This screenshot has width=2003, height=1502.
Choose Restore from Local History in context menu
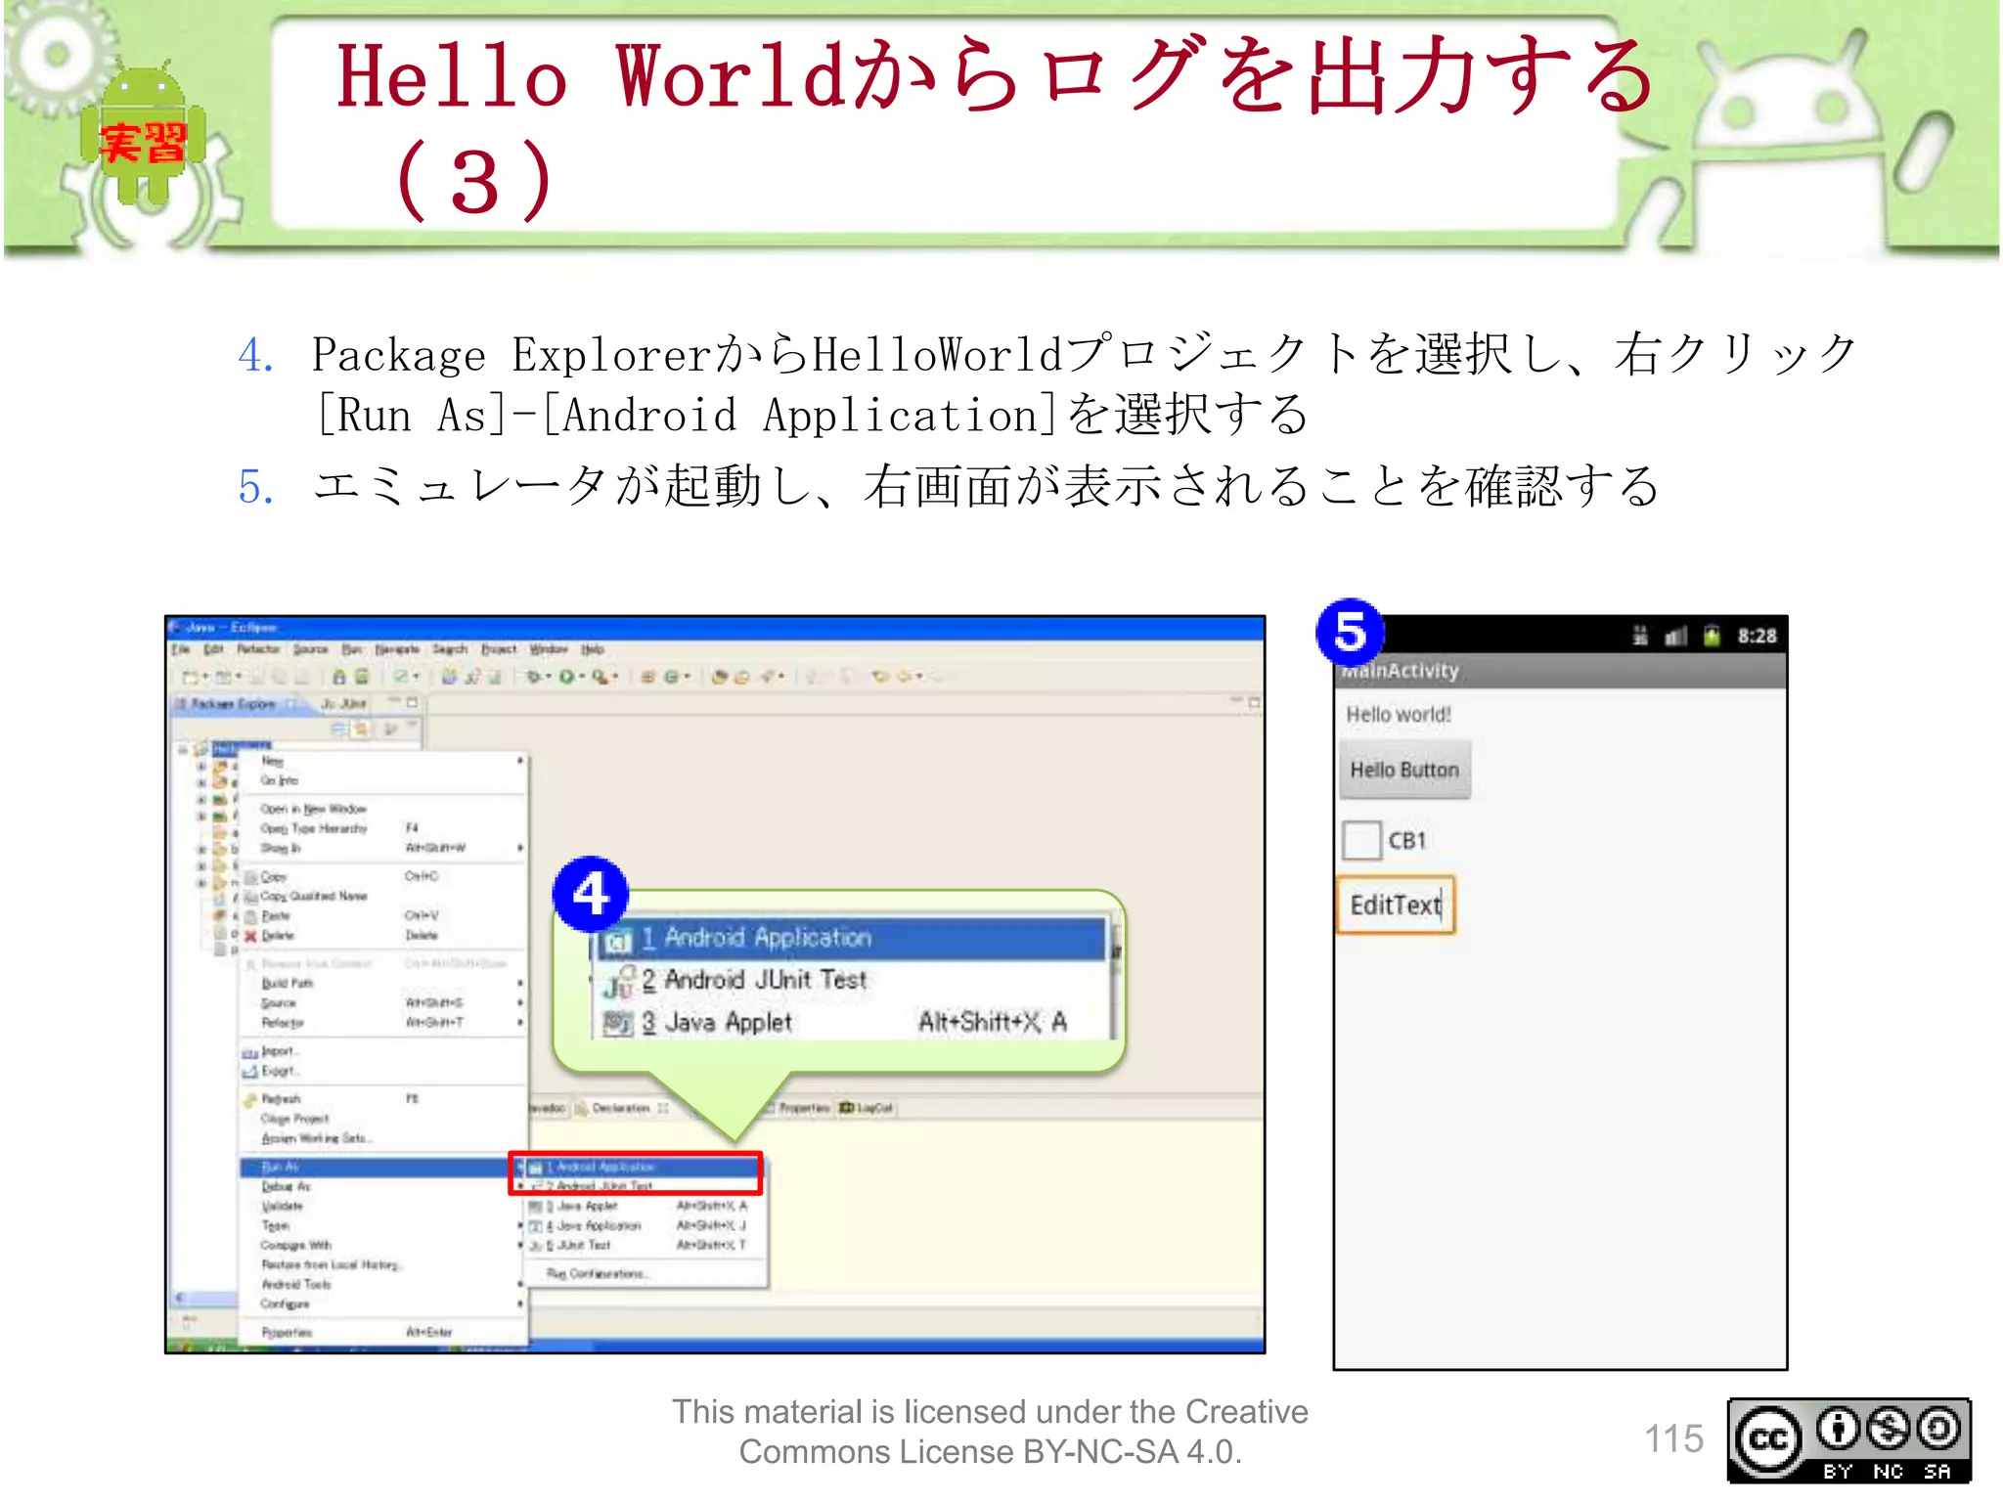pos(383,1264)
